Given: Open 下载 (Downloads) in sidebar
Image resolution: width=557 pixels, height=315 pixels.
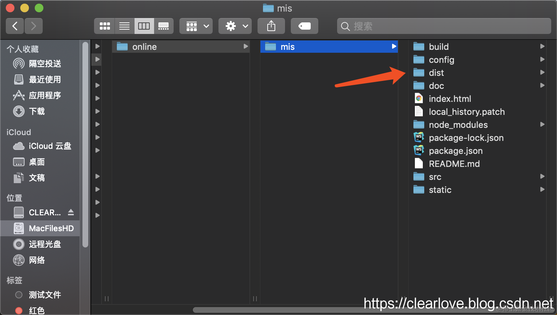Looking at the screenshot, I should pyautogui.click(x=40, y=111).
